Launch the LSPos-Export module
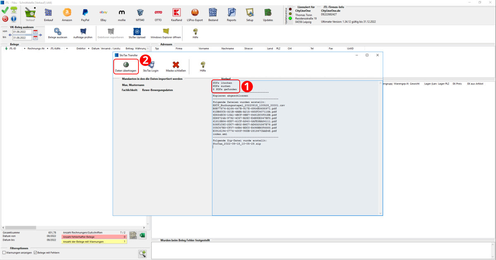Viewport: 496px width, 260px height. coord(195,15)
